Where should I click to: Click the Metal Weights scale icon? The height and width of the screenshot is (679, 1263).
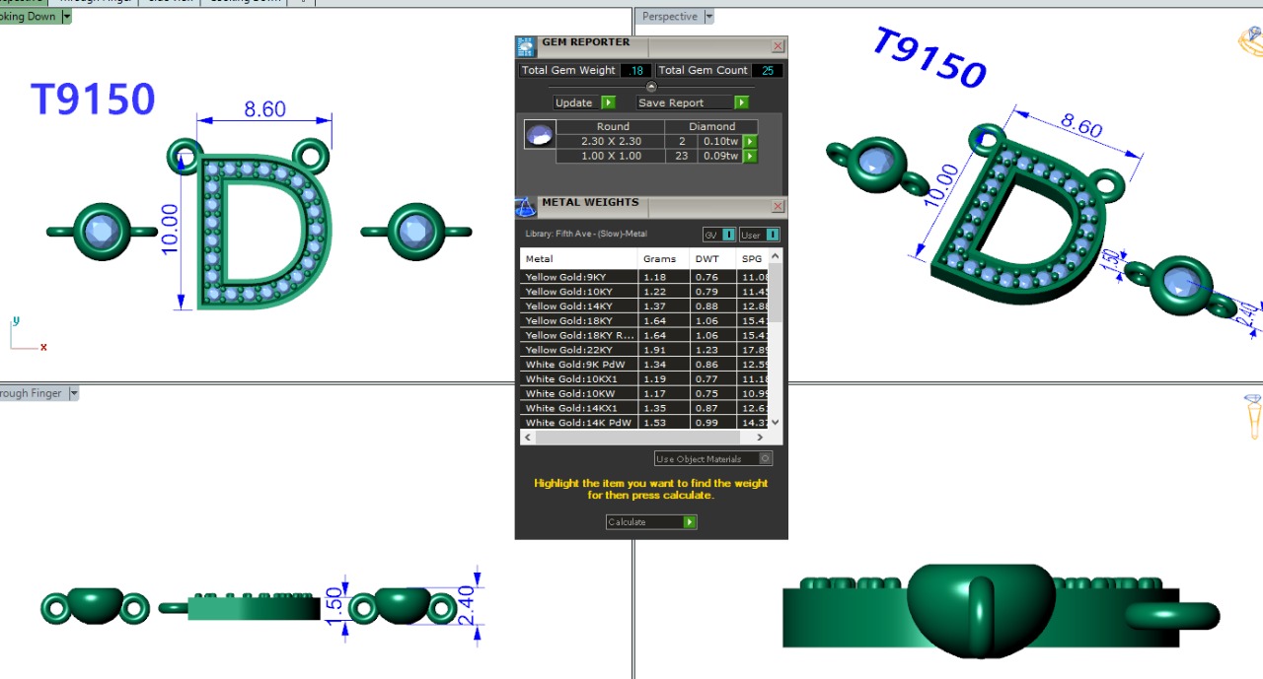tap(526, 207)
